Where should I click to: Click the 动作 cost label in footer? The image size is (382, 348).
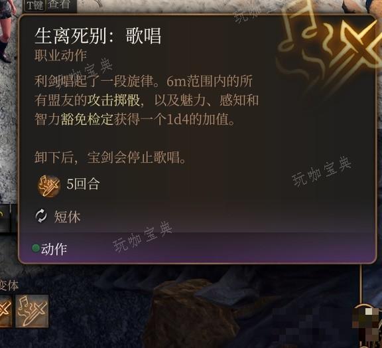(54, 249)
